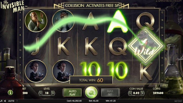Mute sound with the speaker icon

click(5, 101)
